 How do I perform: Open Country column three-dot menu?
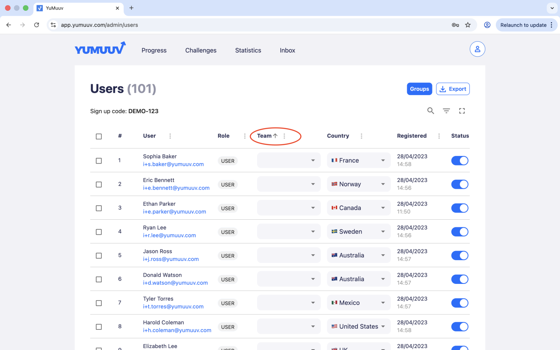click(x=361, y=136)
